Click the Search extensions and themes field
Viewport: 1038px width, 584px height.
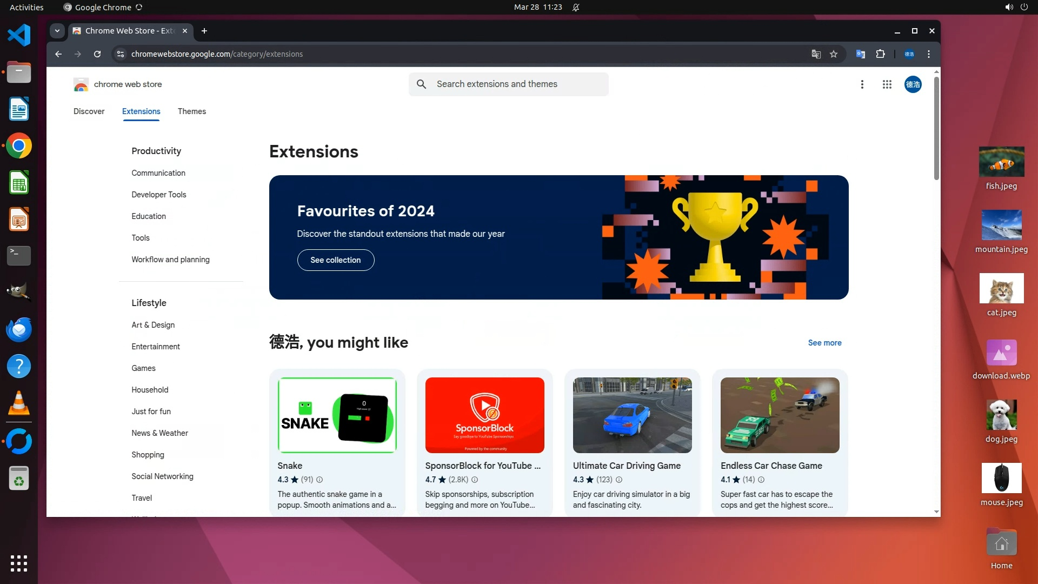(508, 84)
